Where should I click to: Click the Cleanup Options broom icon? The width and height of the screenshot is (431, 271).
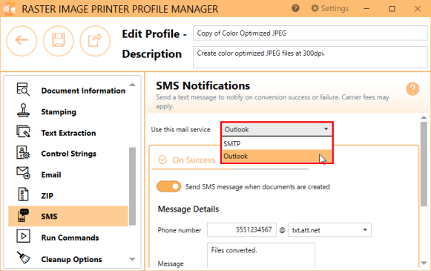click(23, 258)
